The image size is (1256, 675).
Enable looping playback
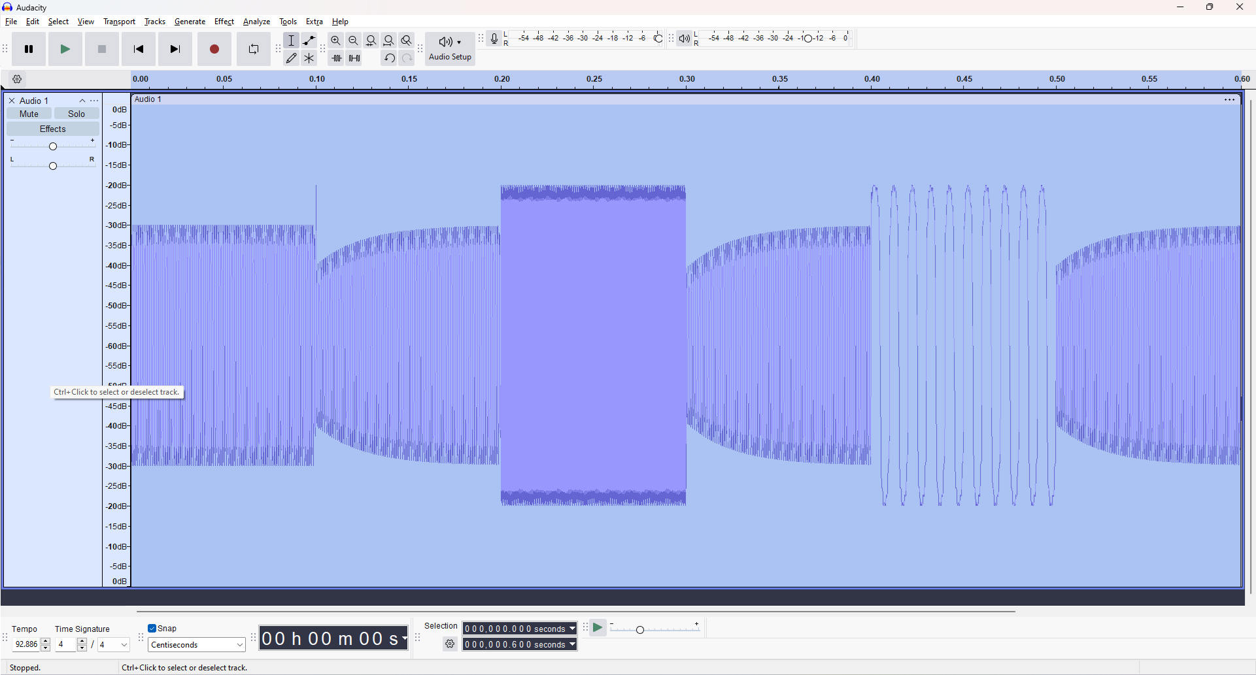tap(253, 48)
